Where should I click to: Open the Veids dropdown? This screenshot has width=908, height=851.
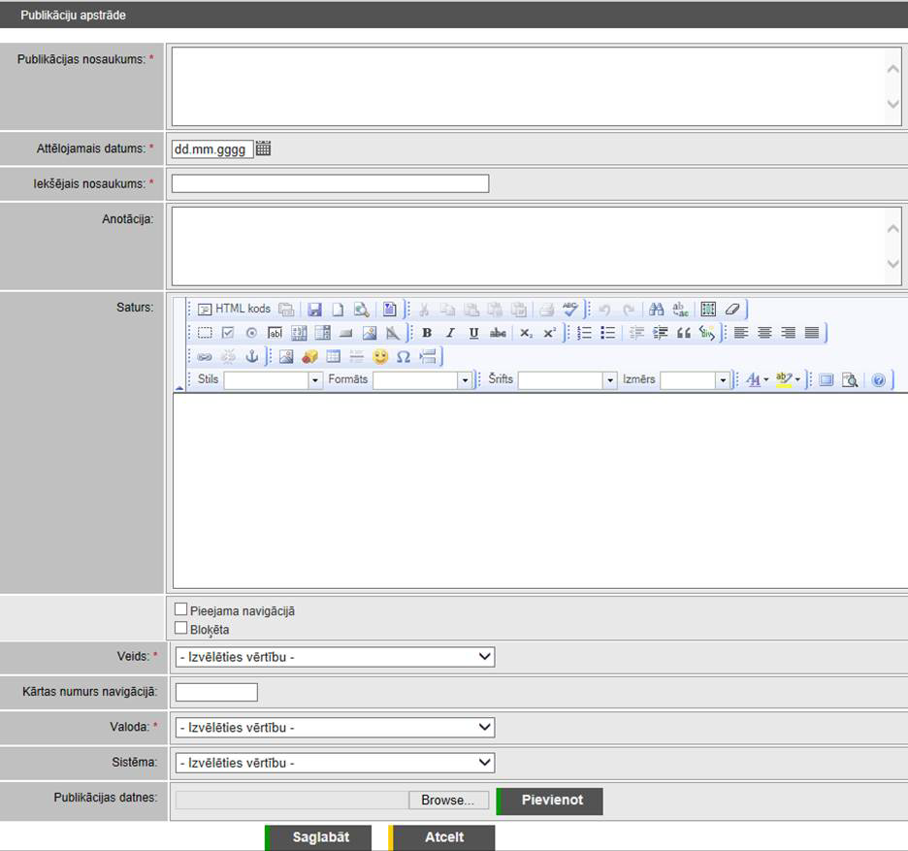[335, 657]
